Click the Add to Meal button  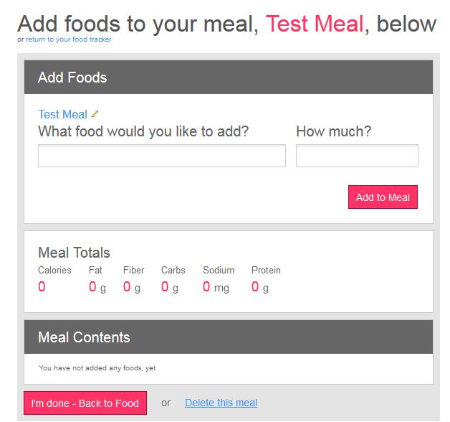pos(383,197)
